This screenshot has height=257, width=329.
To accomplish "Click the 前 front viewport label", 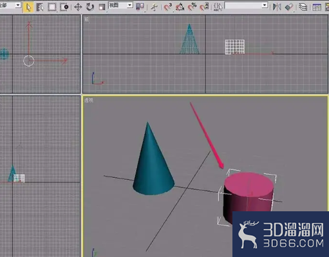I will click(86, 19).
